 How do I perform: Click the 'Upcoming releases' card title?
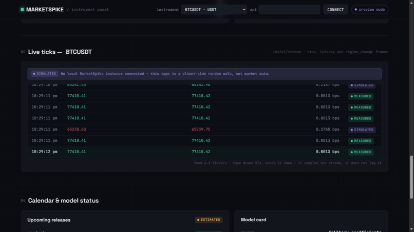pos(49,220)
